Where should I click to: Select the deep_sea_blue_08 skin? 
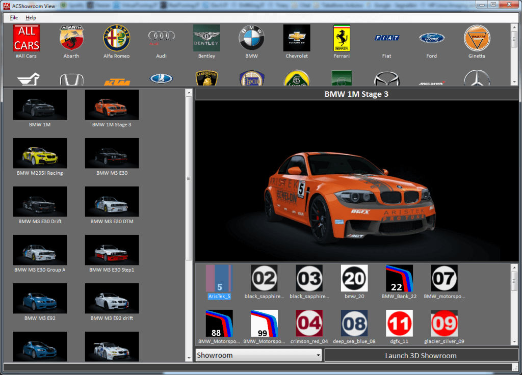pyautogui.click(x=354, y=324)
